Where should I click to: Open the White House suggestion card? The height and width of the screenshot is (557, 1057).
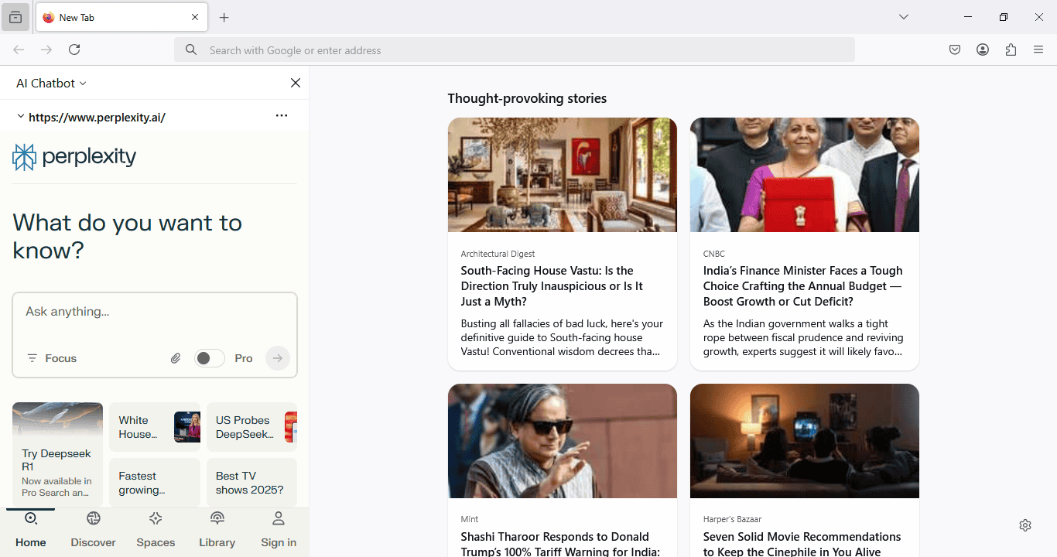pos(155,427)
